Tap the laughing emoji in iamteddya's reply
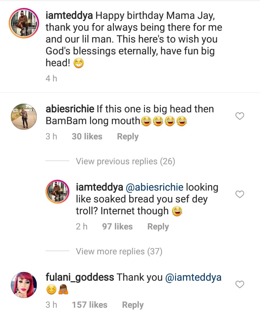Image resolution: width=260 pixels, height=314 pixels. pos(178,211)
